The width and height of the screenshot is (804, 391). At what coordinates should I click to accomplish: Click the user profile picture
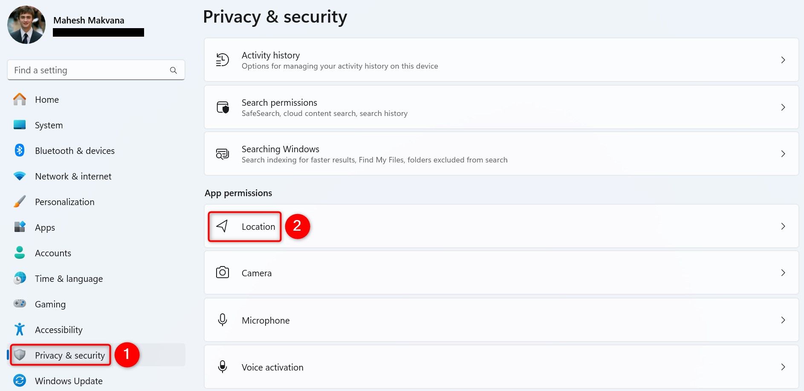(26, 25)
